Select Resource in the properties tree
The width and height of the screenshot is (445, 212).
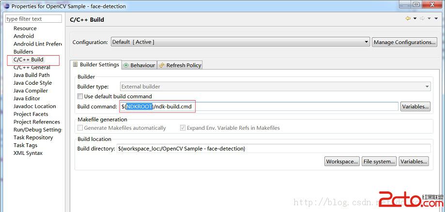pyautogui.click(x=25, y=29)
